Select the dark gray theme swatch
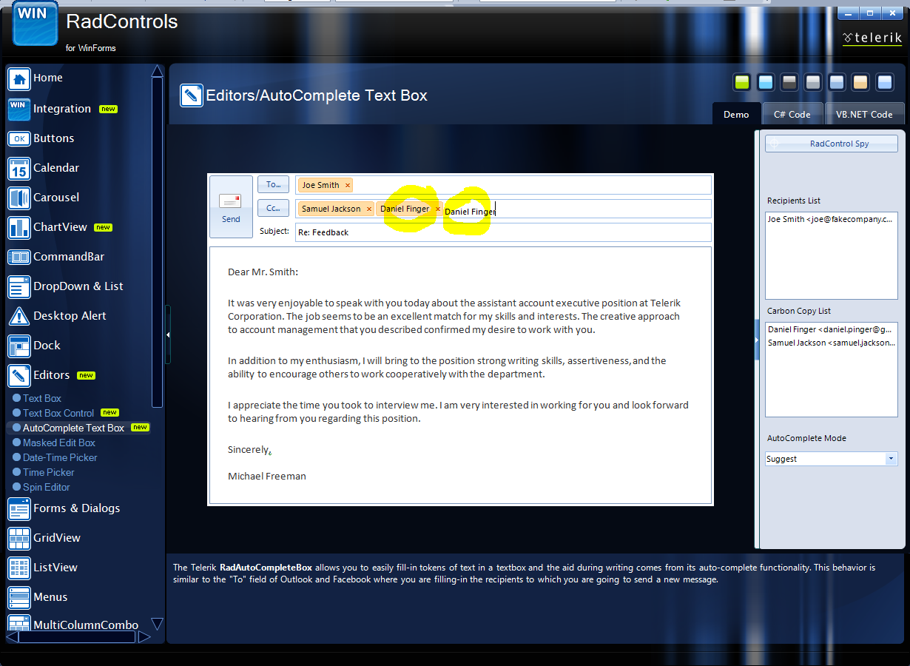 (789, 82)
